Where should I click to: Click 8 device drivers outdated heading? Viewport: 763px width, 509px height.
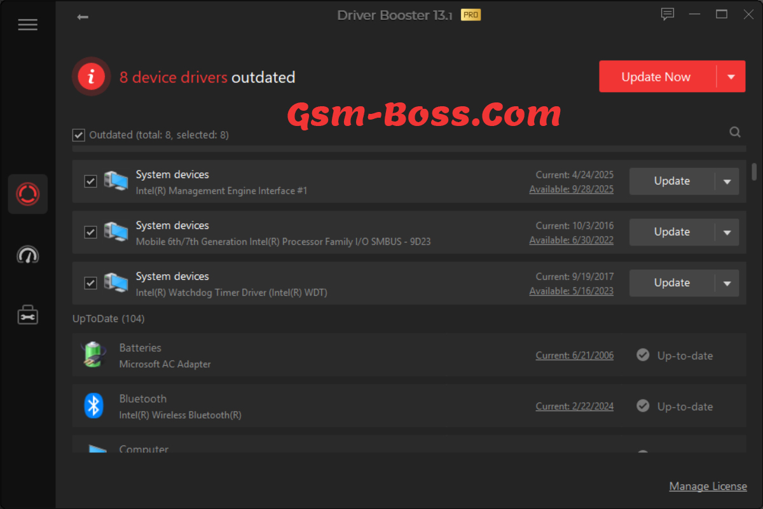coord(207,78)
